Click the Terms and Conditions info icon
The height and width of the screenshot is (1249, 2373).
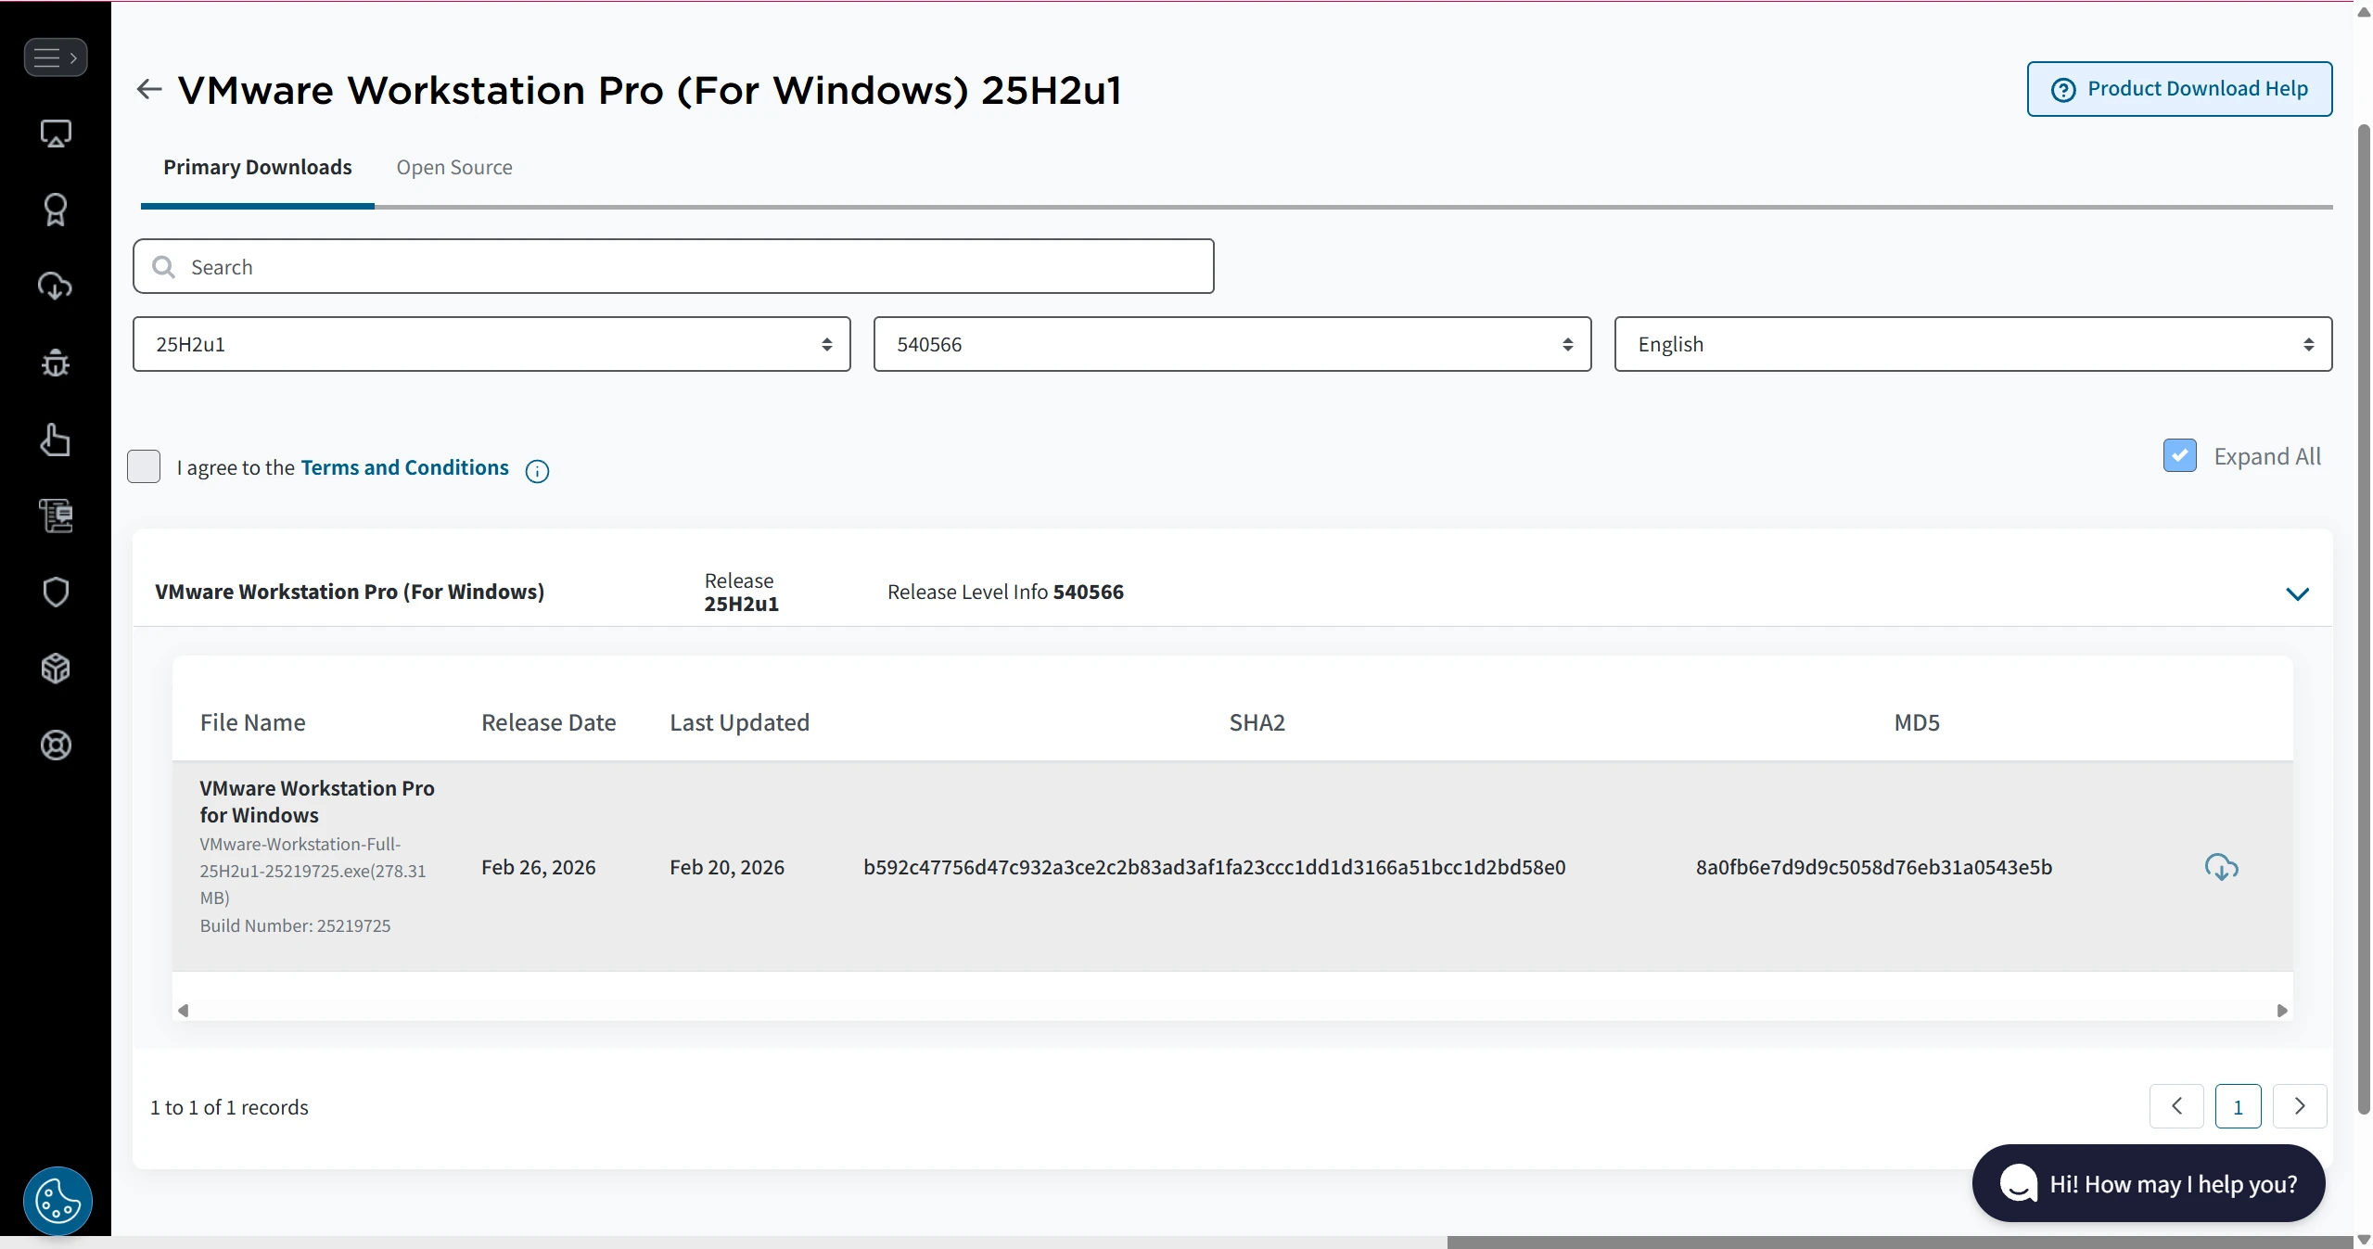tap(537, 471)
